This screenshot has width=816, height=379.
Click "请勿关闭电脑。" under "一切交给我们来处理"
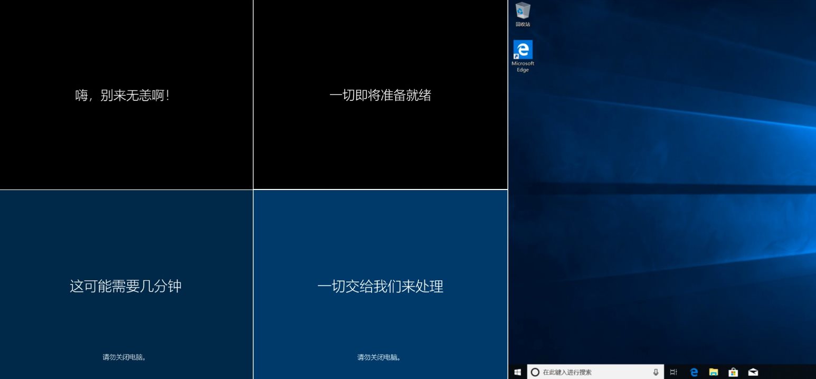379,357
